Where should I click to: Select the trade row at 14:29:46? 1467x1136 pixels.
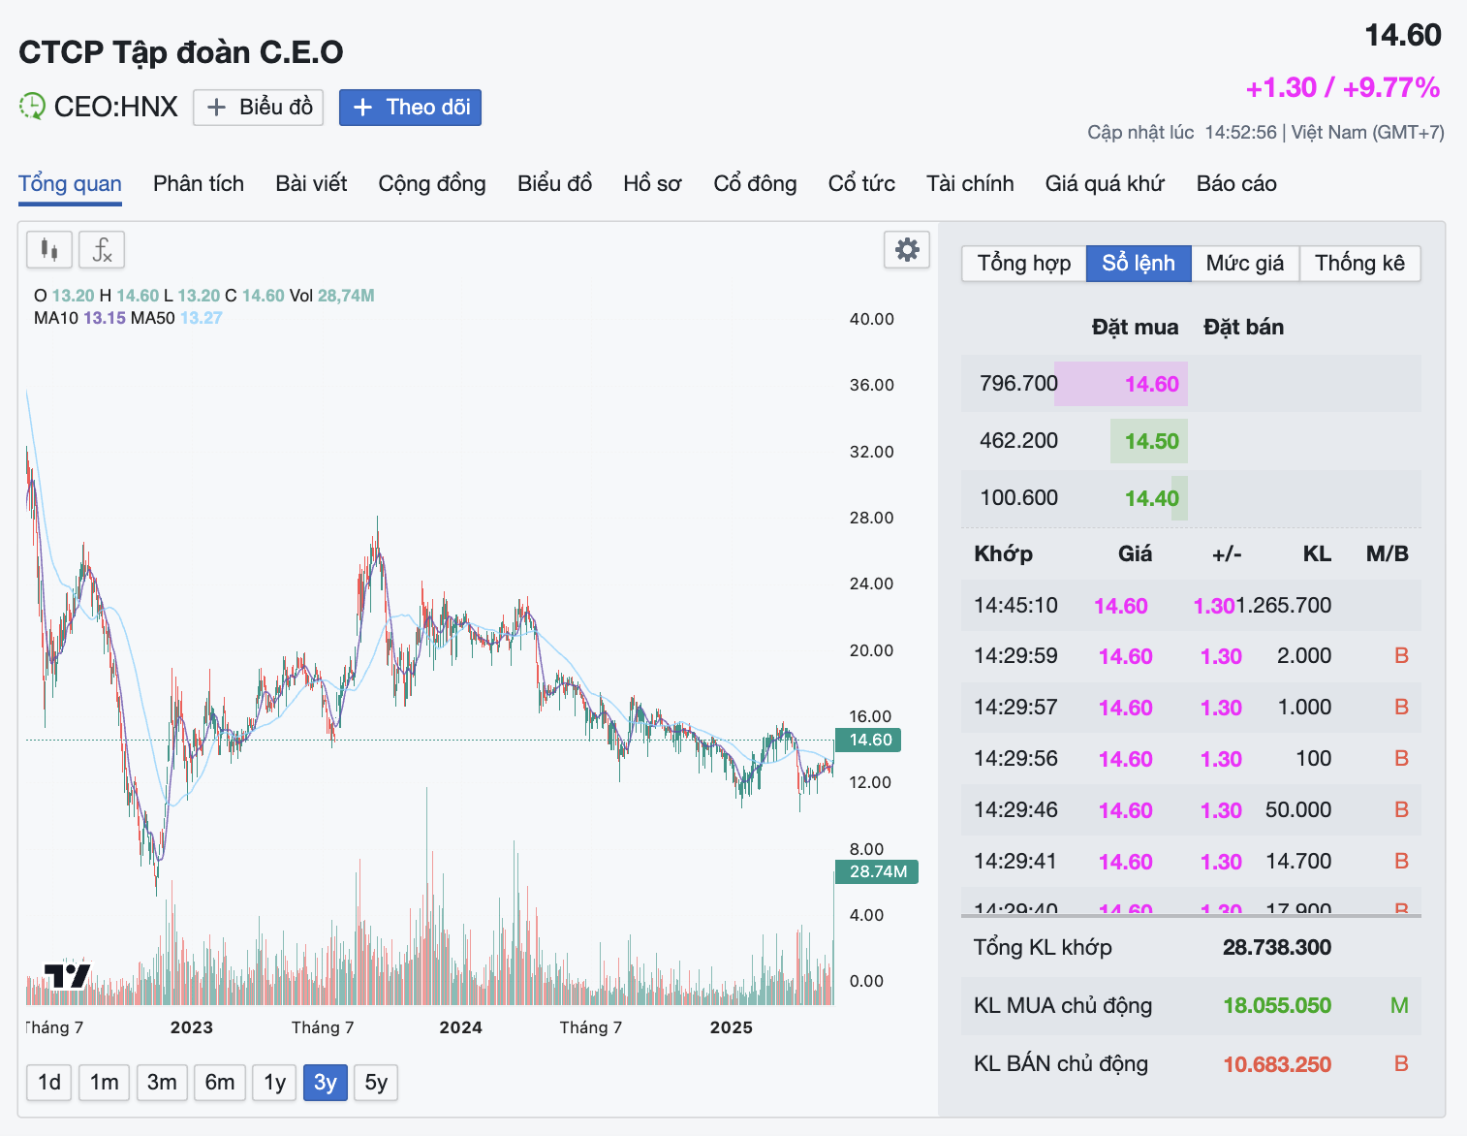[1191, 810]
